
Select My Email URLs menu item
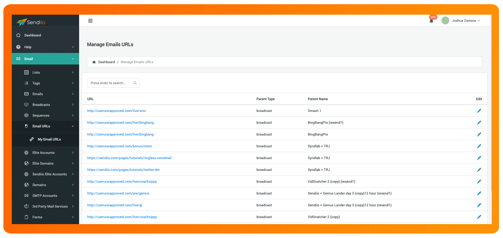coord(49,139)
